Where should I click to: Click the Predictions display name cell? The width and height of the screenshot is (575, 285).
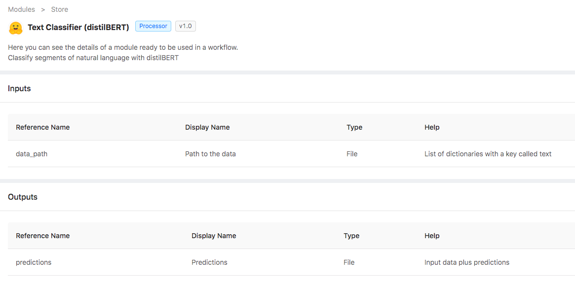click(209, 262)
